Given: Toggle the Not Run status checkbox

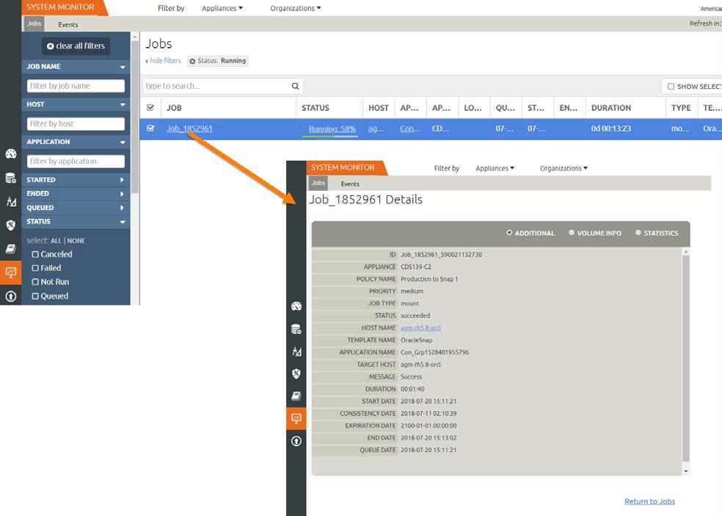Looking at the screenshot, I should 35,282.
